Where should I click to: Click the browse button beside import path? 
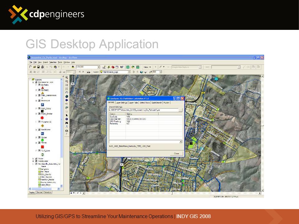[180, 110]
